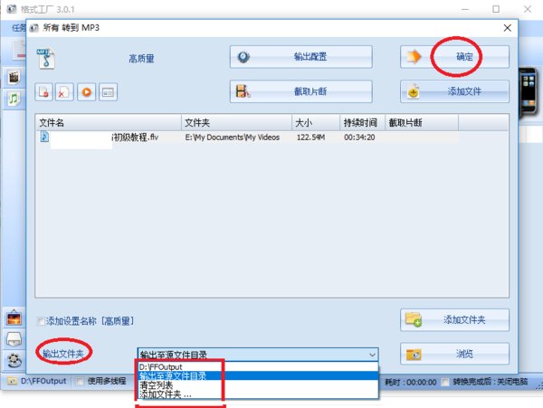Open the 任务 menu in main window
The height and width of the screenshot is (408, 543).
(19, 28)
